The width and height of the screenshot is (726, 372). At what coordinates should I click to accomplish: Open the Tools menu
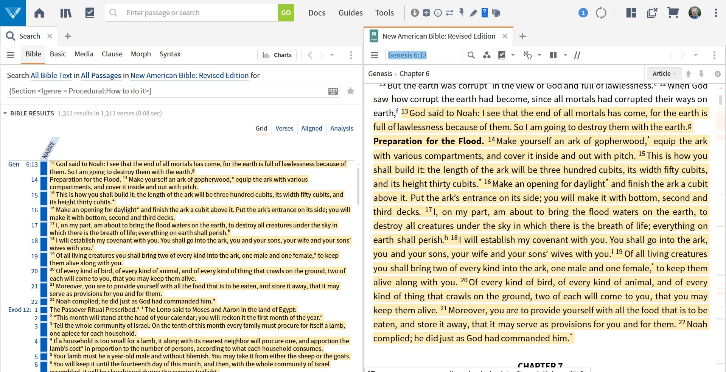pyautogui.click(x=384, y=13)
